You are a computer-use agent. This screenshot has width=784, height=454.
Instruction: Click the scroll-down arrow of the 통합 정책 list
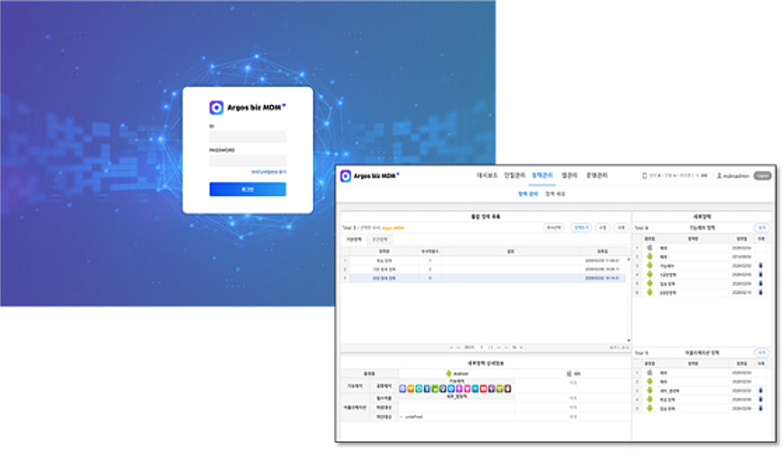point(629,340)
